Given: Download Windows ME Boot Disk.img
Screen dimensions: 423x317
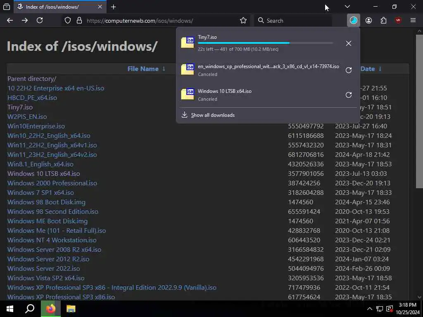Looking at the screenshot, I should click(x=48, y=221).
